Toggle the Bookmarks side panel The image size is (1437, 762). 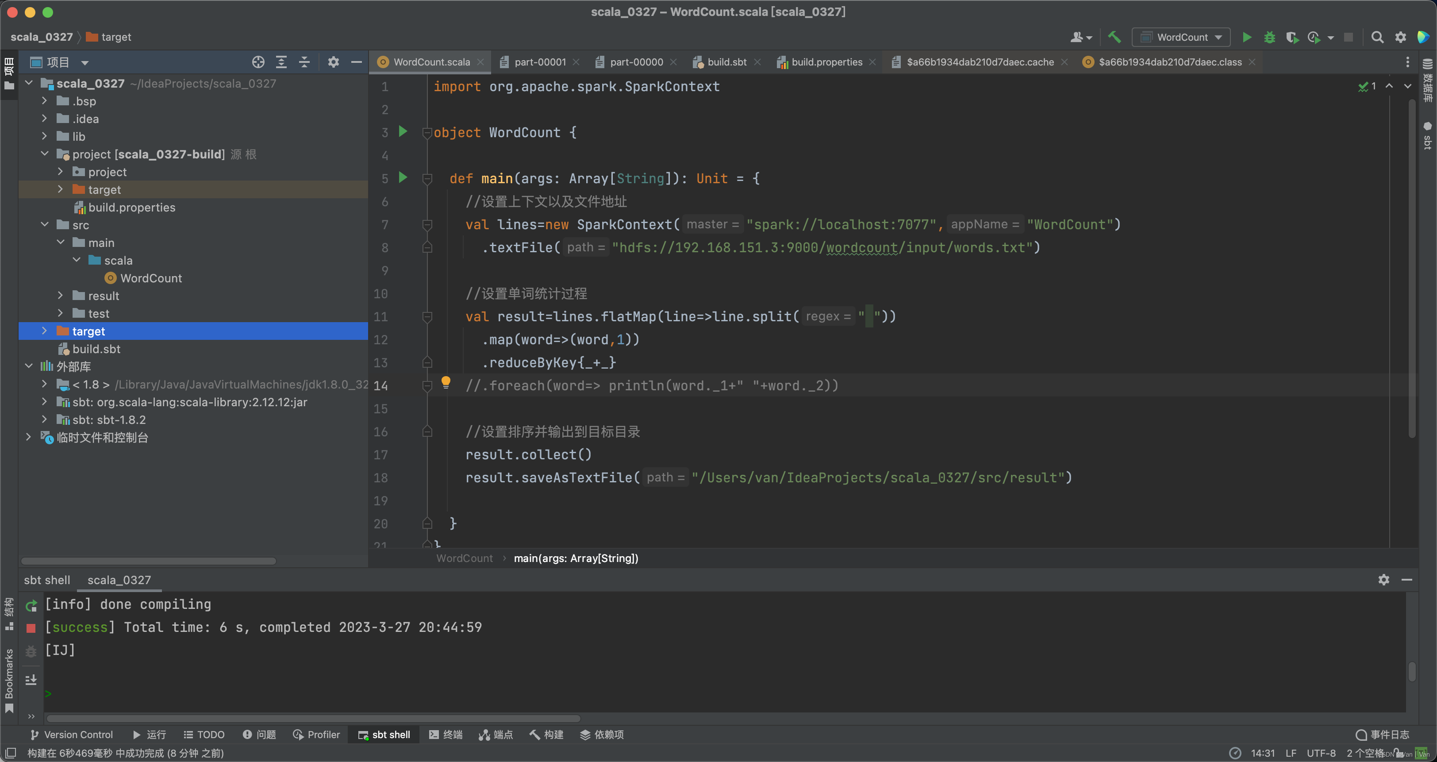pos(8,680)
